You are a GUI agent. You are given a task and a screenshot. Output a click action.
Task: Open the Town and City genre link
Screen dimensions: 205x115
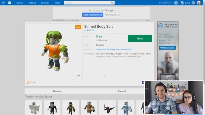[102, 50]
